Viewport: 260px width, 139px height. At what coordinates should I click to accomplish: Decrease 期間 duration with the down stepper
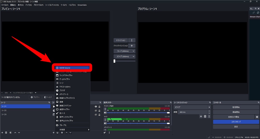point(209,113)
